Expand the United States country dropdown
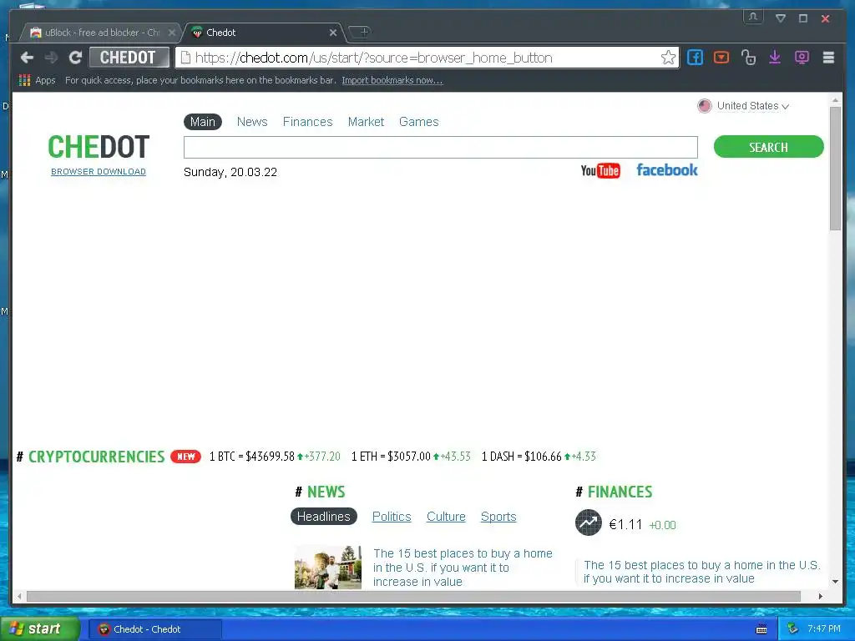855x641 pixels. (x=743, y=106)
